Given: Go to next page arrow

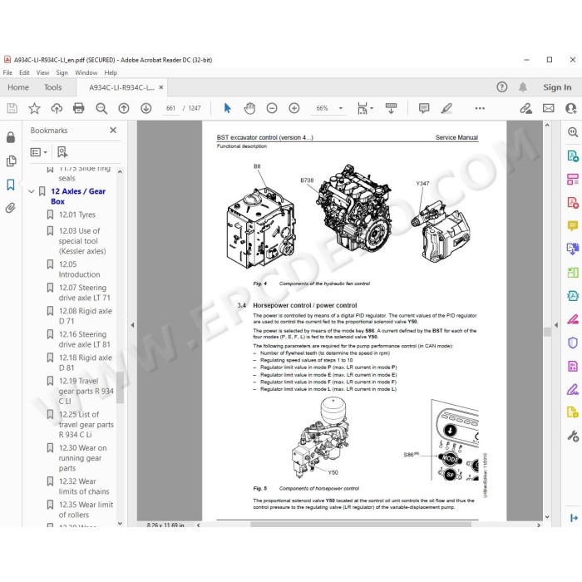Looking at the screenshot, I should 145,108.
